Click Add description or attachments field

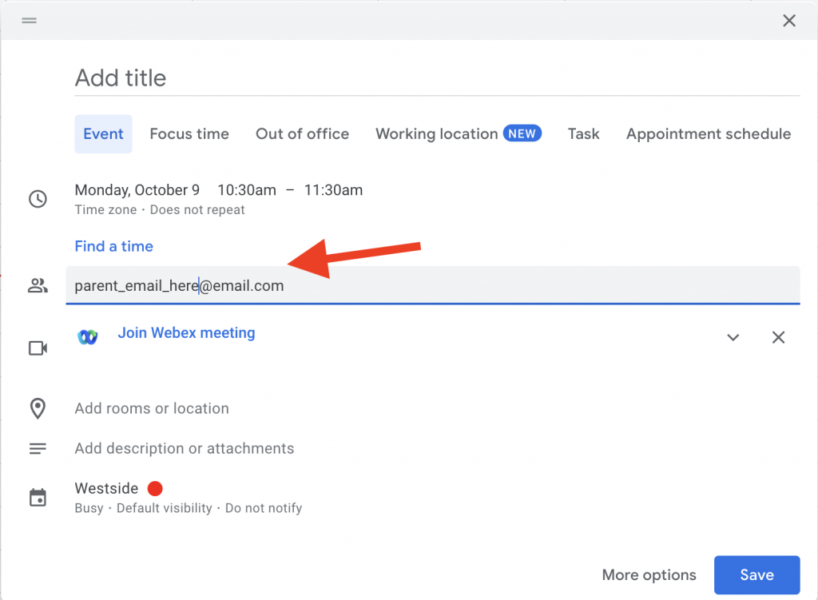(x=185, y=449)
